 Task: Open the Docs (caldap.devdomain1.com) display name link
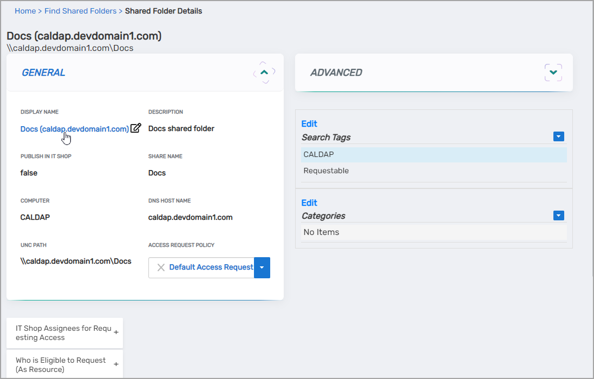[74, 129]
